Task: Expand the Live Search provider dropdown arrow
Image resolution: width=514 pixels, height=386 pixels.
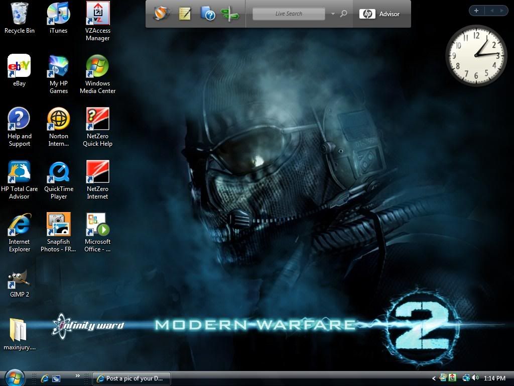Action: pos(333,14)
